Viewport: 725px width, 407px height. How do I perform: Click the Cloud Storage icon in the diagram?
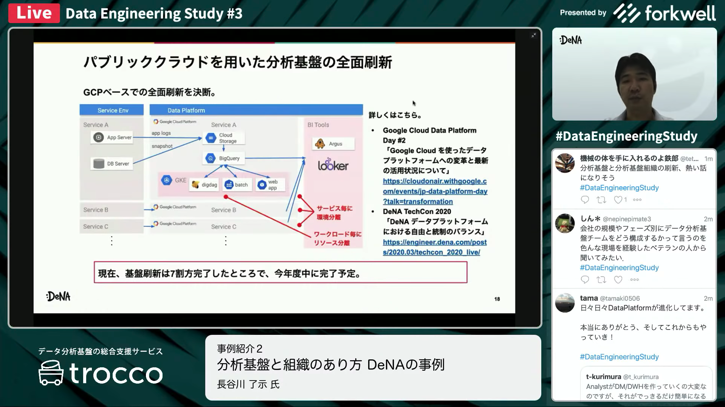[211, 138]
